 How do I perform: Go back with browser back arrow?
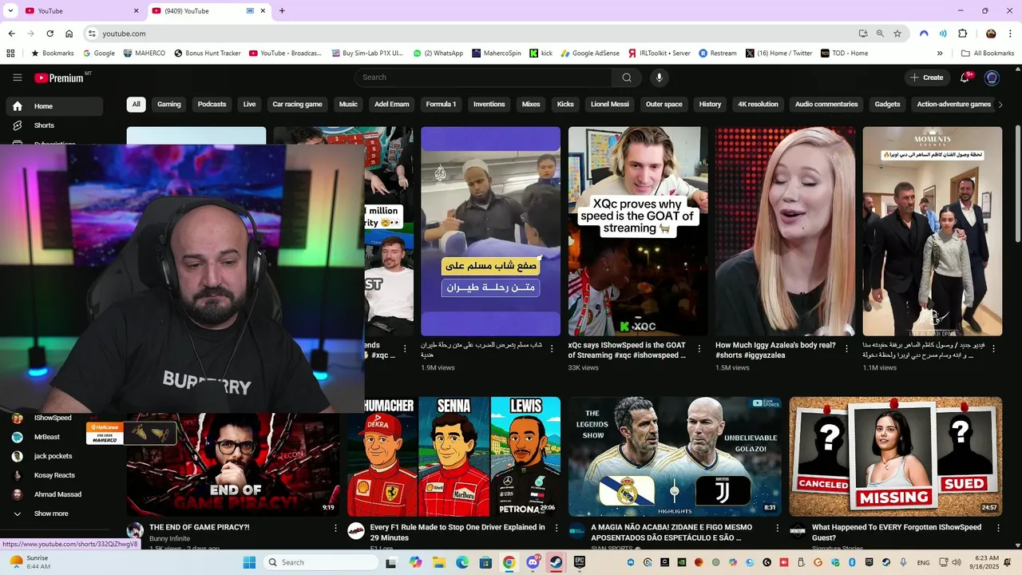pyautogui.click(x=11, y=34)
